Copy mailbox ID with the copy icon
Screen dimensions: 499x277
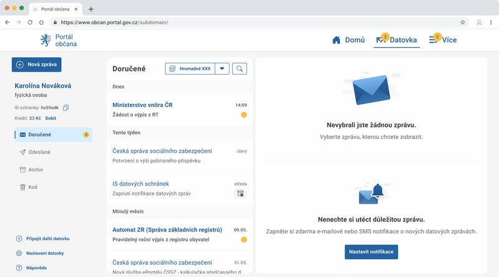click(x=65, y=108)
